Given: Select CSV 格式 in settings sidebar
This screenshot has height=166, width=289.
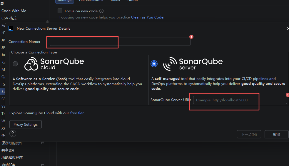Looking at the screenshot, I should coord(9,18).
